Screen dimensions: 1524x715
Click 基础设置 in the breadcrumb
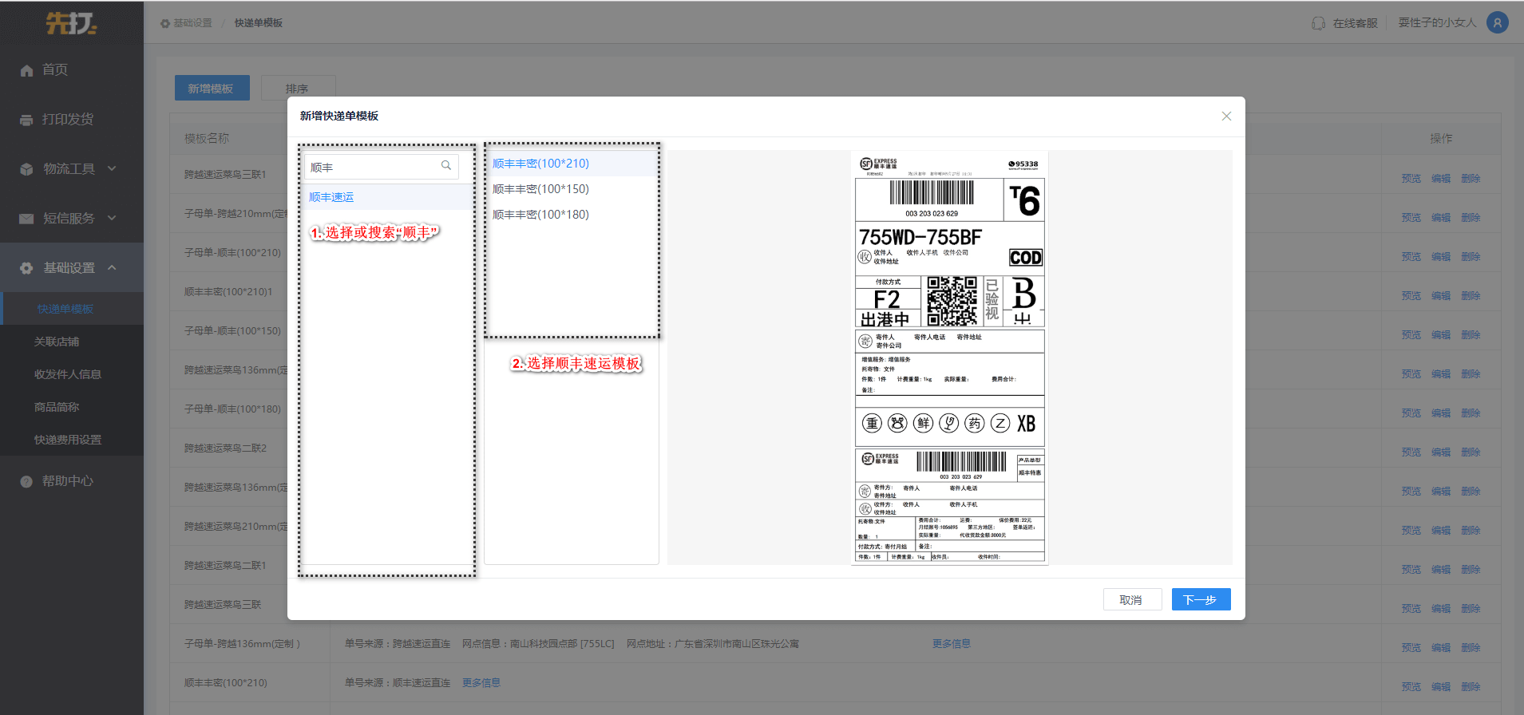192,23
